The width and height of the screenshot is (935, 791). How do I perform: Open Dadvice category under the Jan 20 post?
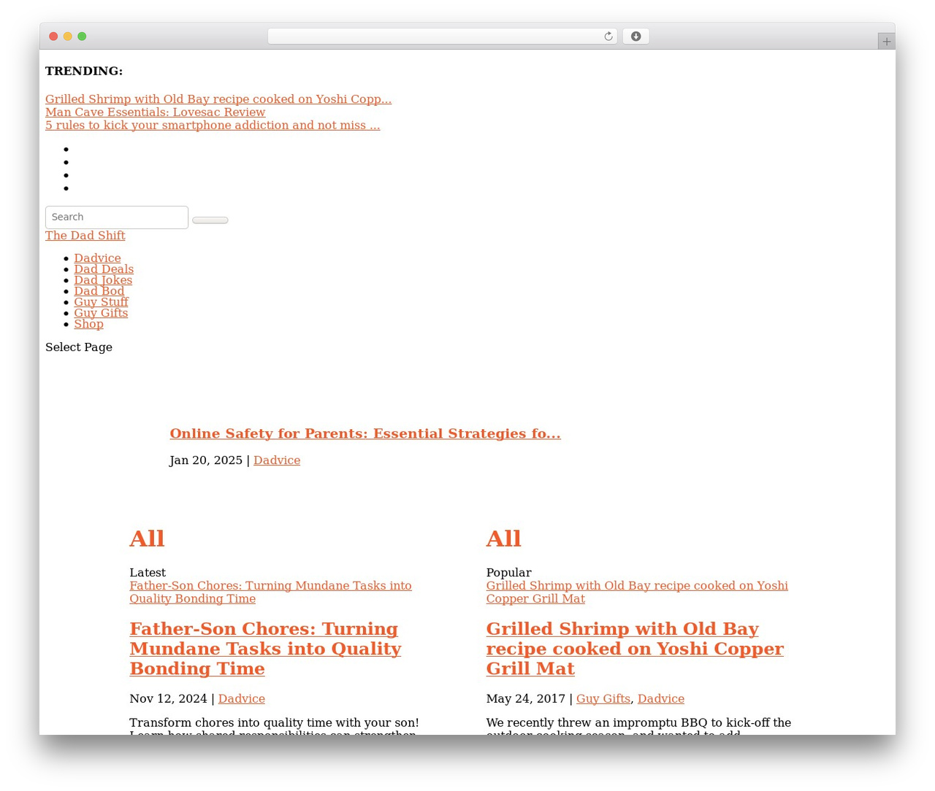pyautogui.click(x=277, y=460)
